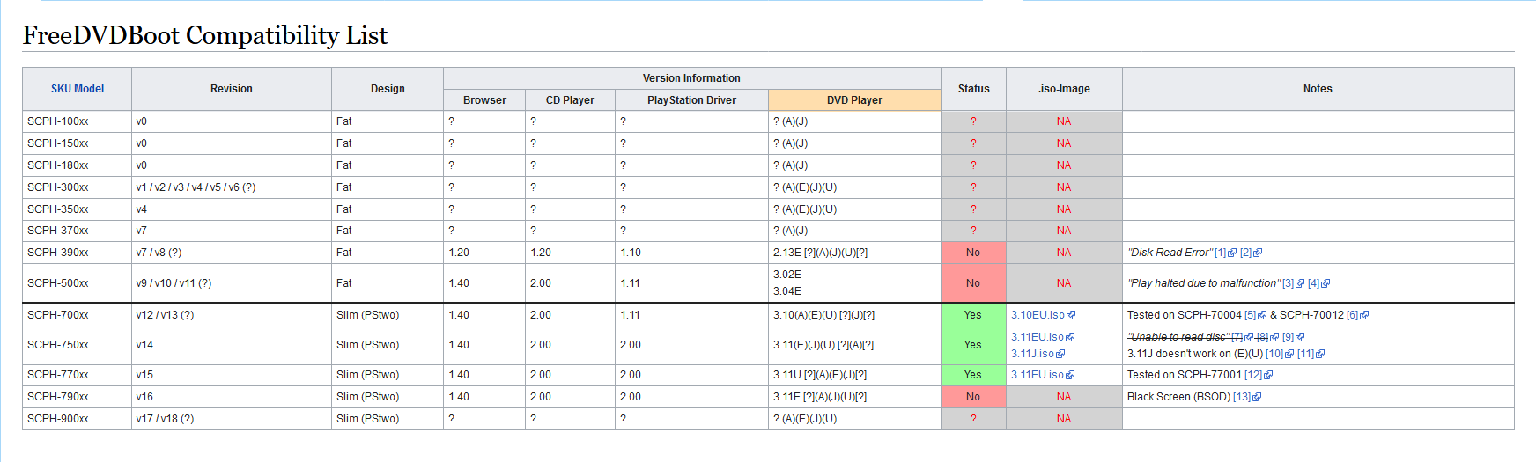The height and width of the screenshot is (462, 1536).
Task: Click DVD Player cell 2.13E [?](A)(J)(U)[?]
Action: click(x=854, y=253)
